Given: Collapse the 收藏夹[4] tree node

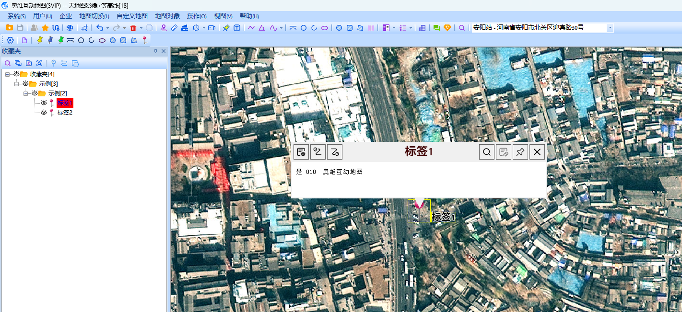Looking at the screenshot, I should click(x=8, y=74).
